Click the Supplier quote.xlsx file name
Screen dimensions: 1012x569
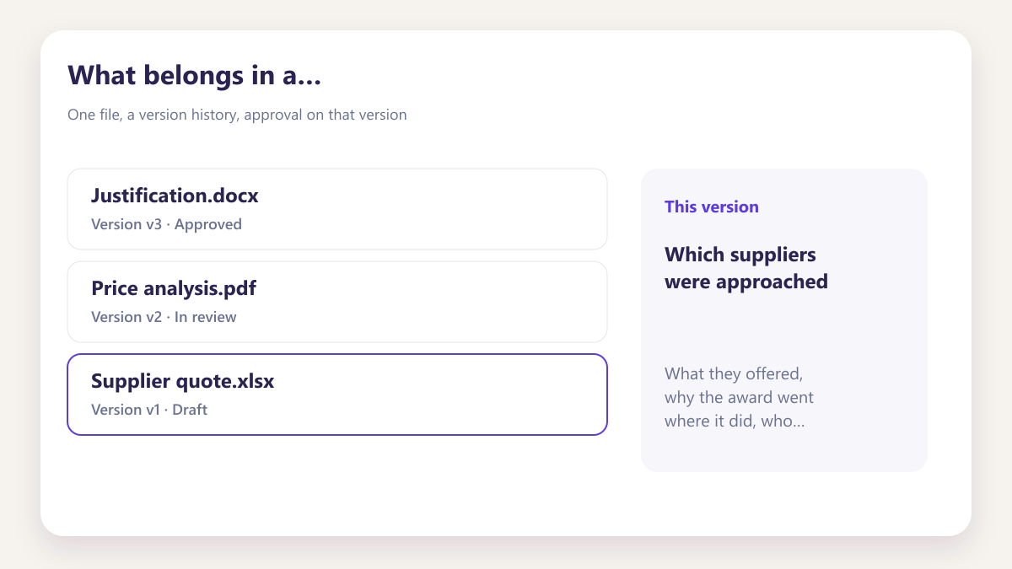tap(183, 381)
